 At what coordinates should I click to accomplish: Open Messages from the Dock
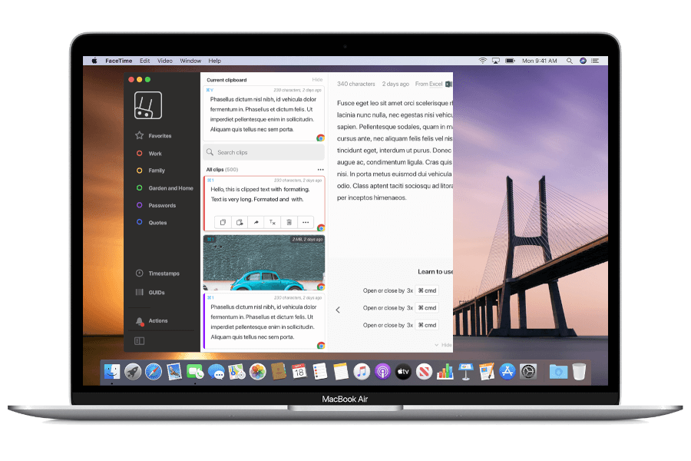(x=216, y=371)
